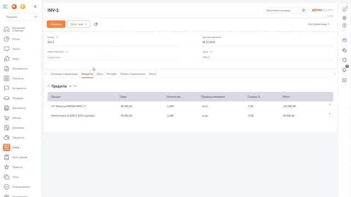This screenshot has width=351, height=197.
Task: Switch to Файлы и примечания tab
Action: pyautogui.click(x=133, y=74)
